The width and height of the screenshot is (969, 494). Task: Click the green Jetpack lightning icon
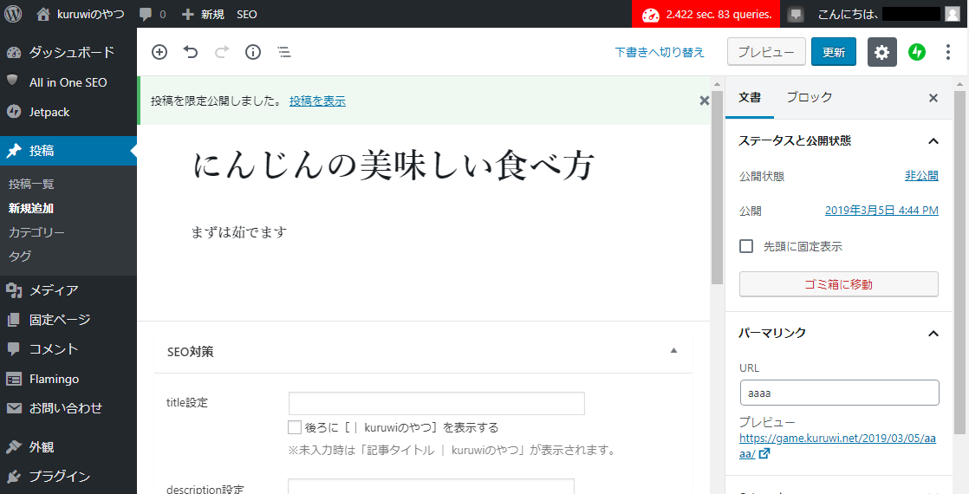[x=917, y=52]
